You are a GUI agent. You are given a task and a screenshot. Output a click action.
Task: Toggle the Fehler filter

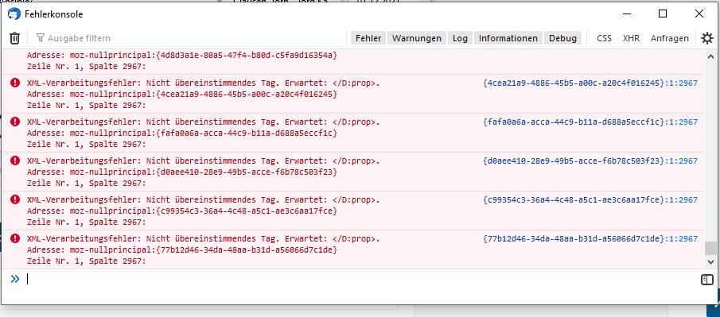point(368,38)
